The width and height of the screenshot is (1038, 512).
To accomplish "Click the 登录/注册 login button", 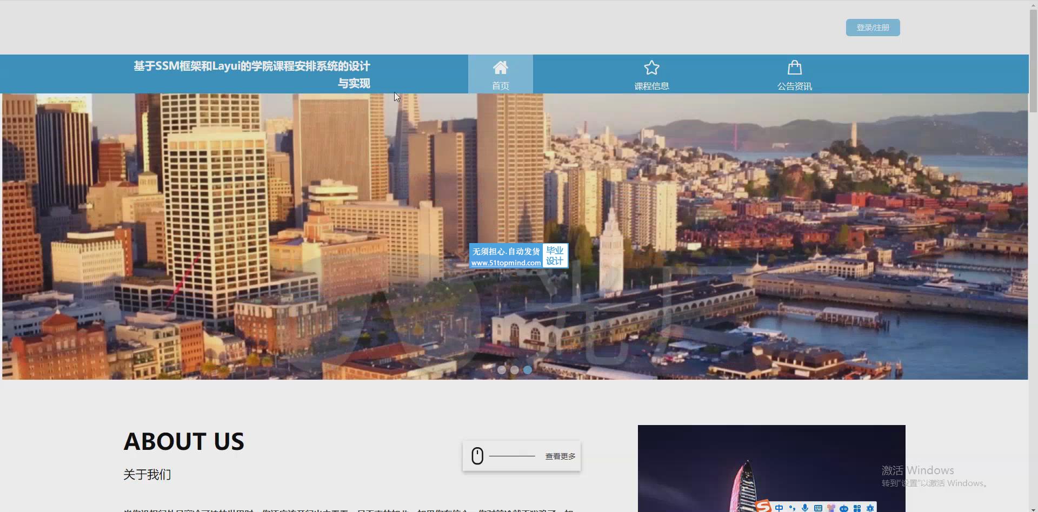I will coord(873,28).
